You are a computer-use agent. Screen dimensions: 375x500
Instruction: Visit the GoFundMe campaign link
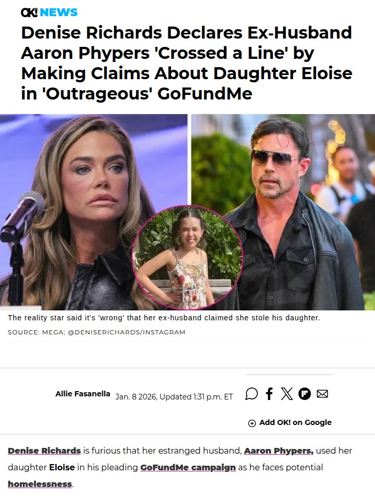[189, 467]
